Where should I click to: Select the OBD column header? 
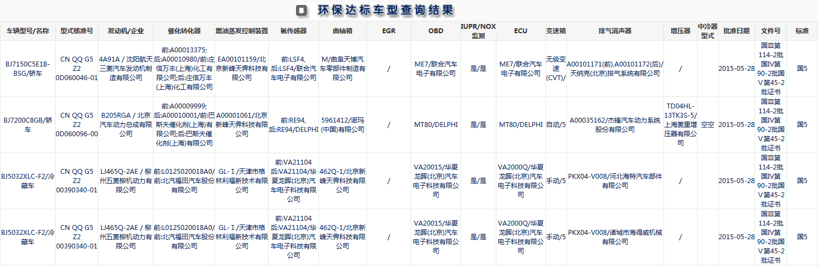[436, 31]
